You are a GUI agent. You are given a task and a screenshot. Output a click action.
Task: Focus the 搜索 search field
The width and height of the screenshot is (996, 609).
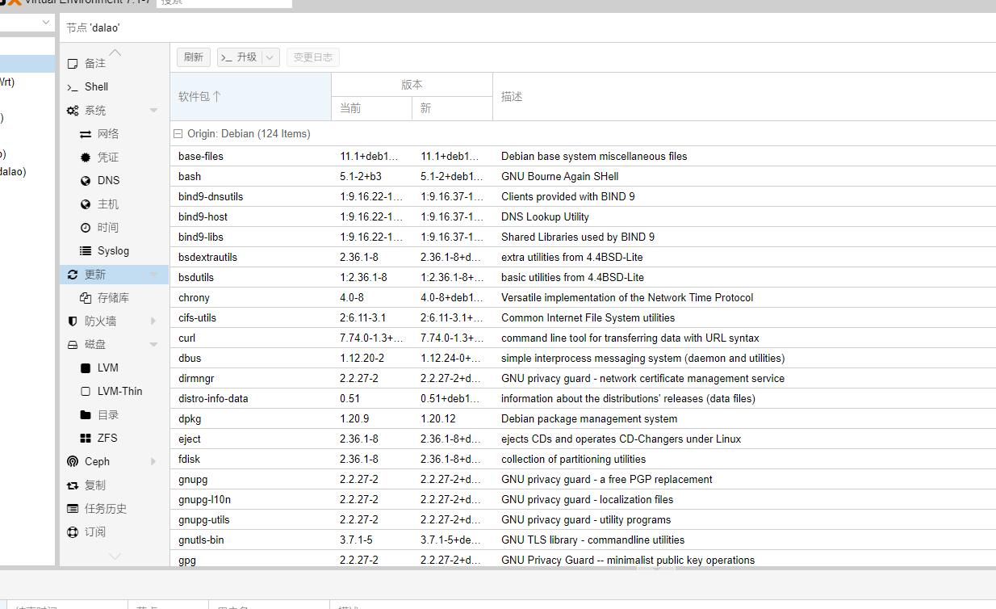pyautogui.click(x=224, y=2)
